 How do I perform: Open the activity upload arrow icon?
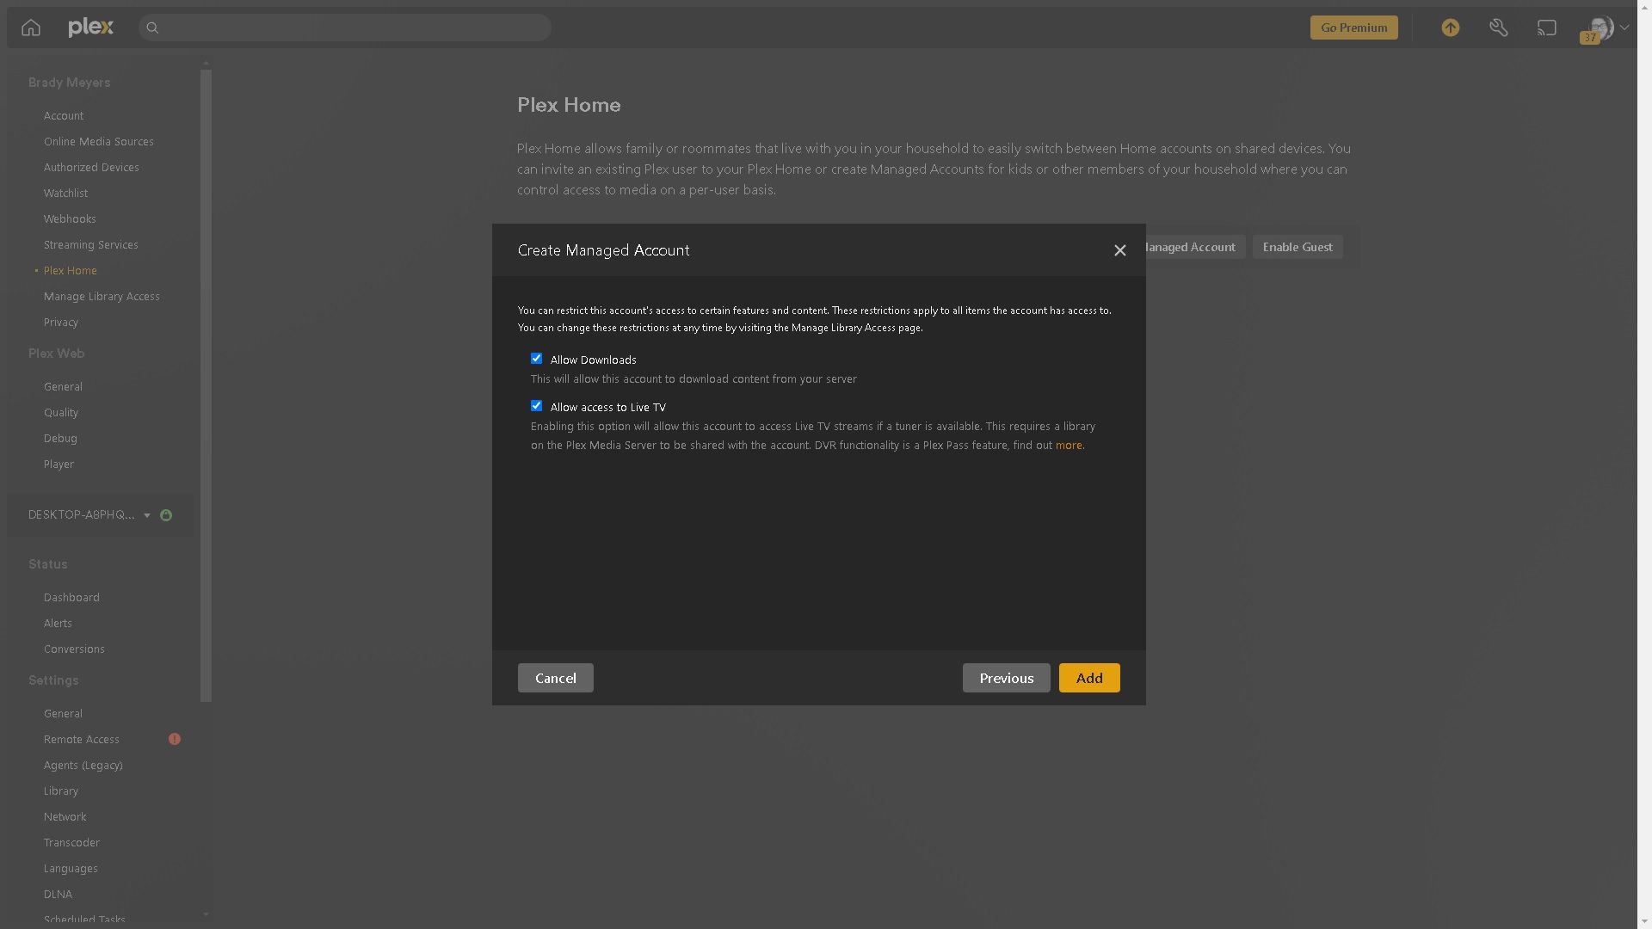(1451, 28)
